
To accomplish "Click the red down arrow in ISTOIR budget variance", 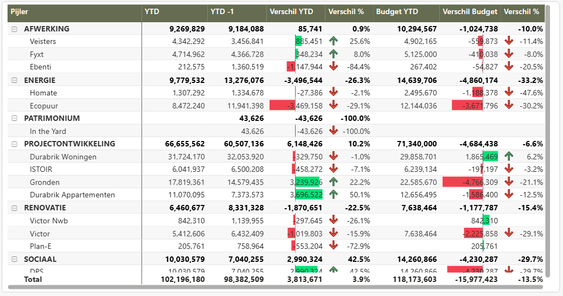I will pos(508,169).
